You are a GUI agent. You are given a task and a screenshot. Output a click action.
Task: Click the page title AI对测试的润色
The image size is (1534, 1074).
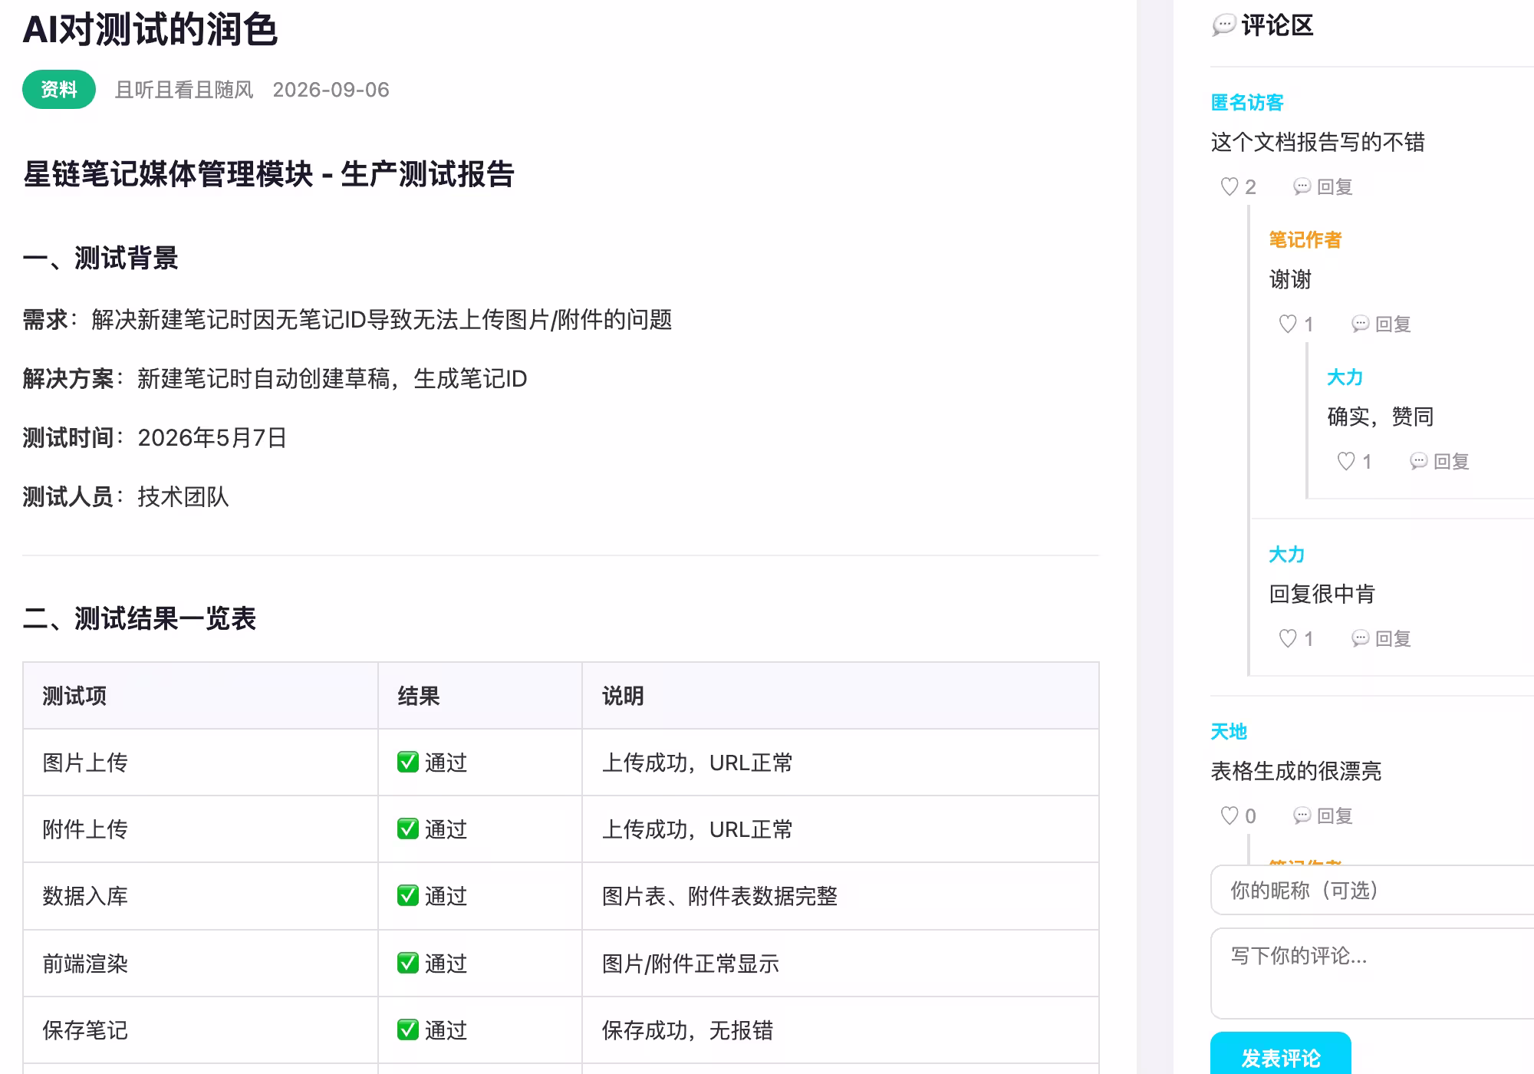coord(150,30)
